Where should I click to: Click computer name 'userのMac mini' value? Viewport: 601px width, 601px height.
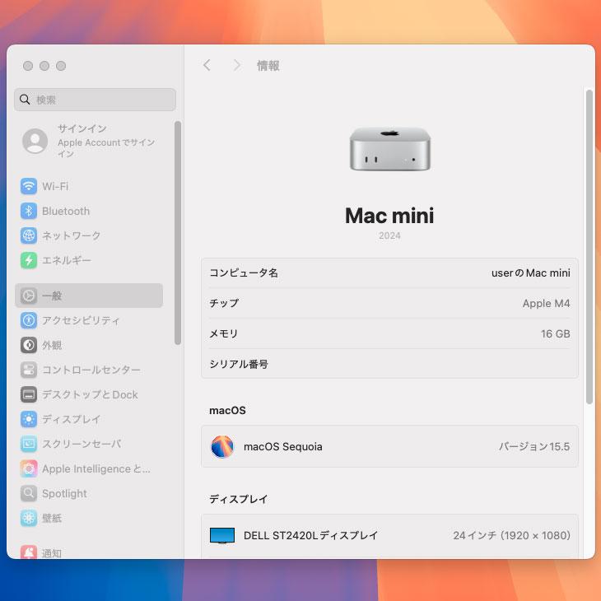531,273
